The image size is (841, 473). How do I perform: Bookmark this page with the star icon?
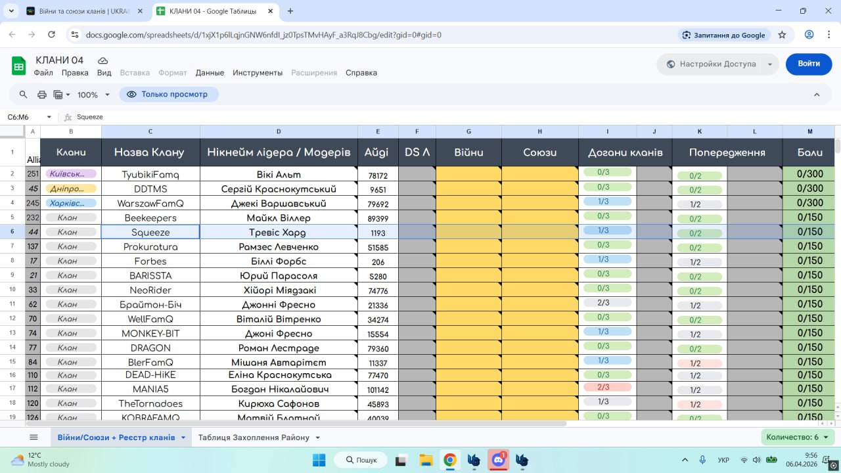click(782, 35)
